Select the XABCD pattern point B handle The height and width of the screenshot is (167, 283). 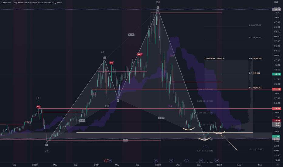118,101
